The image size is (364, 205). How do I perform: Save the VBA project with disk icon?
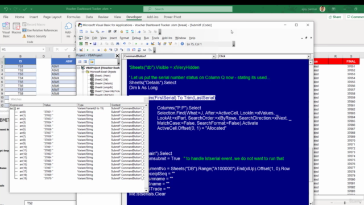[95, 44]
